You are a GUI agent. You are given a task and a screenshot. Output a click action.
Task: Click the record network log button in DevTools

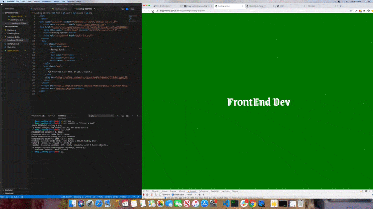[x=143, y=194]
